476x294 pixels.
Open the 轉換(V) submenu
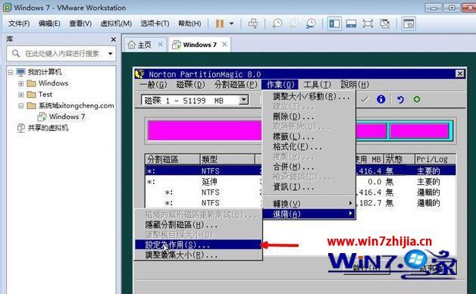click(308, 203)
